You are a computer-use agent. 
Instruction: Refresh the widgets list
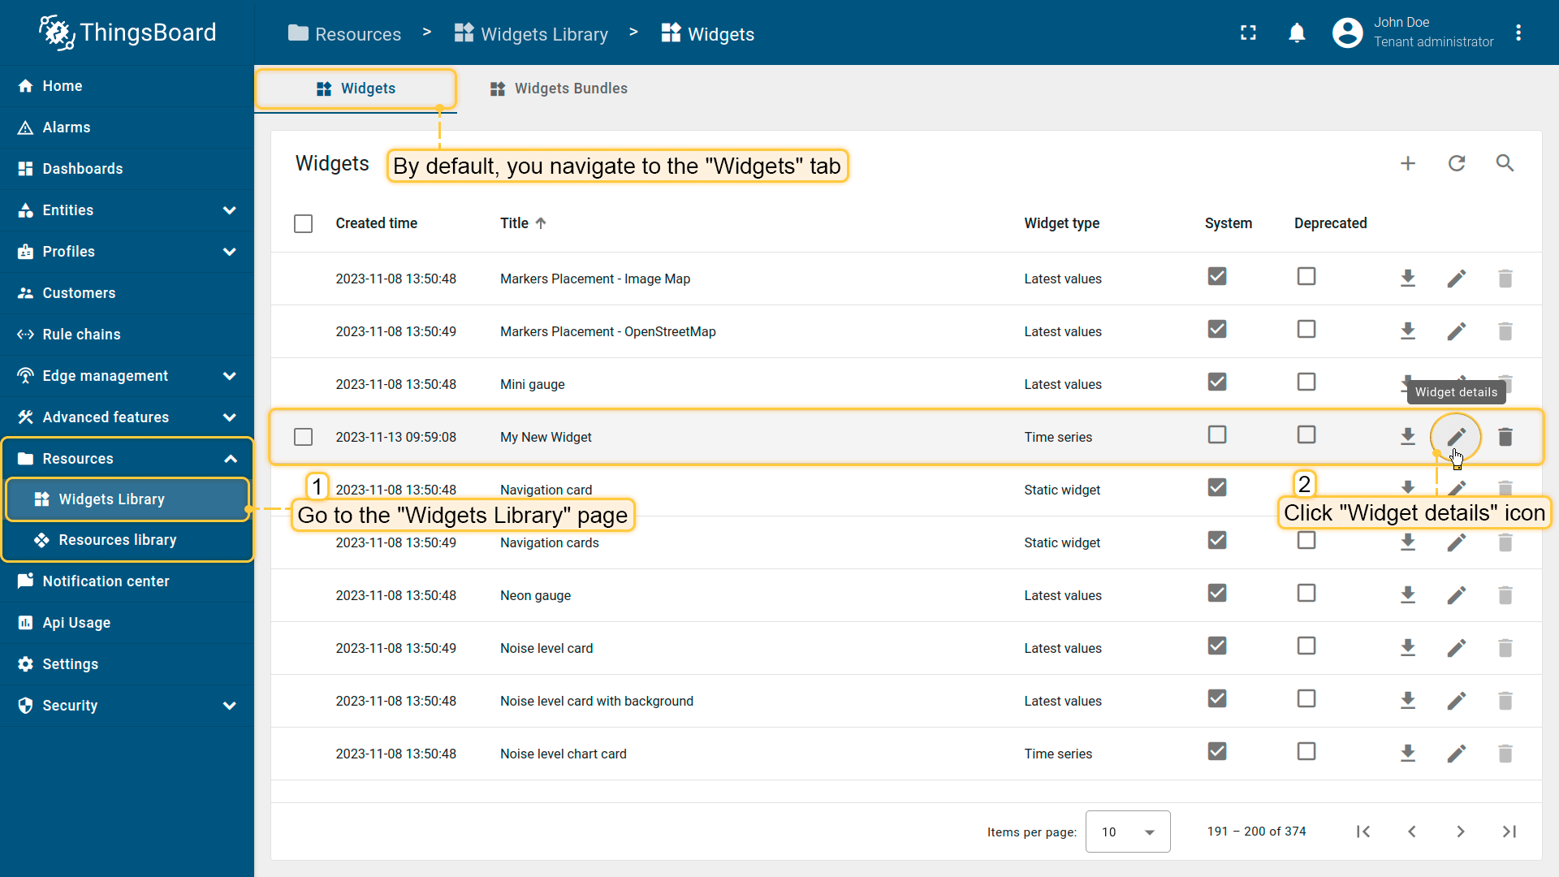coord(1457,163)
